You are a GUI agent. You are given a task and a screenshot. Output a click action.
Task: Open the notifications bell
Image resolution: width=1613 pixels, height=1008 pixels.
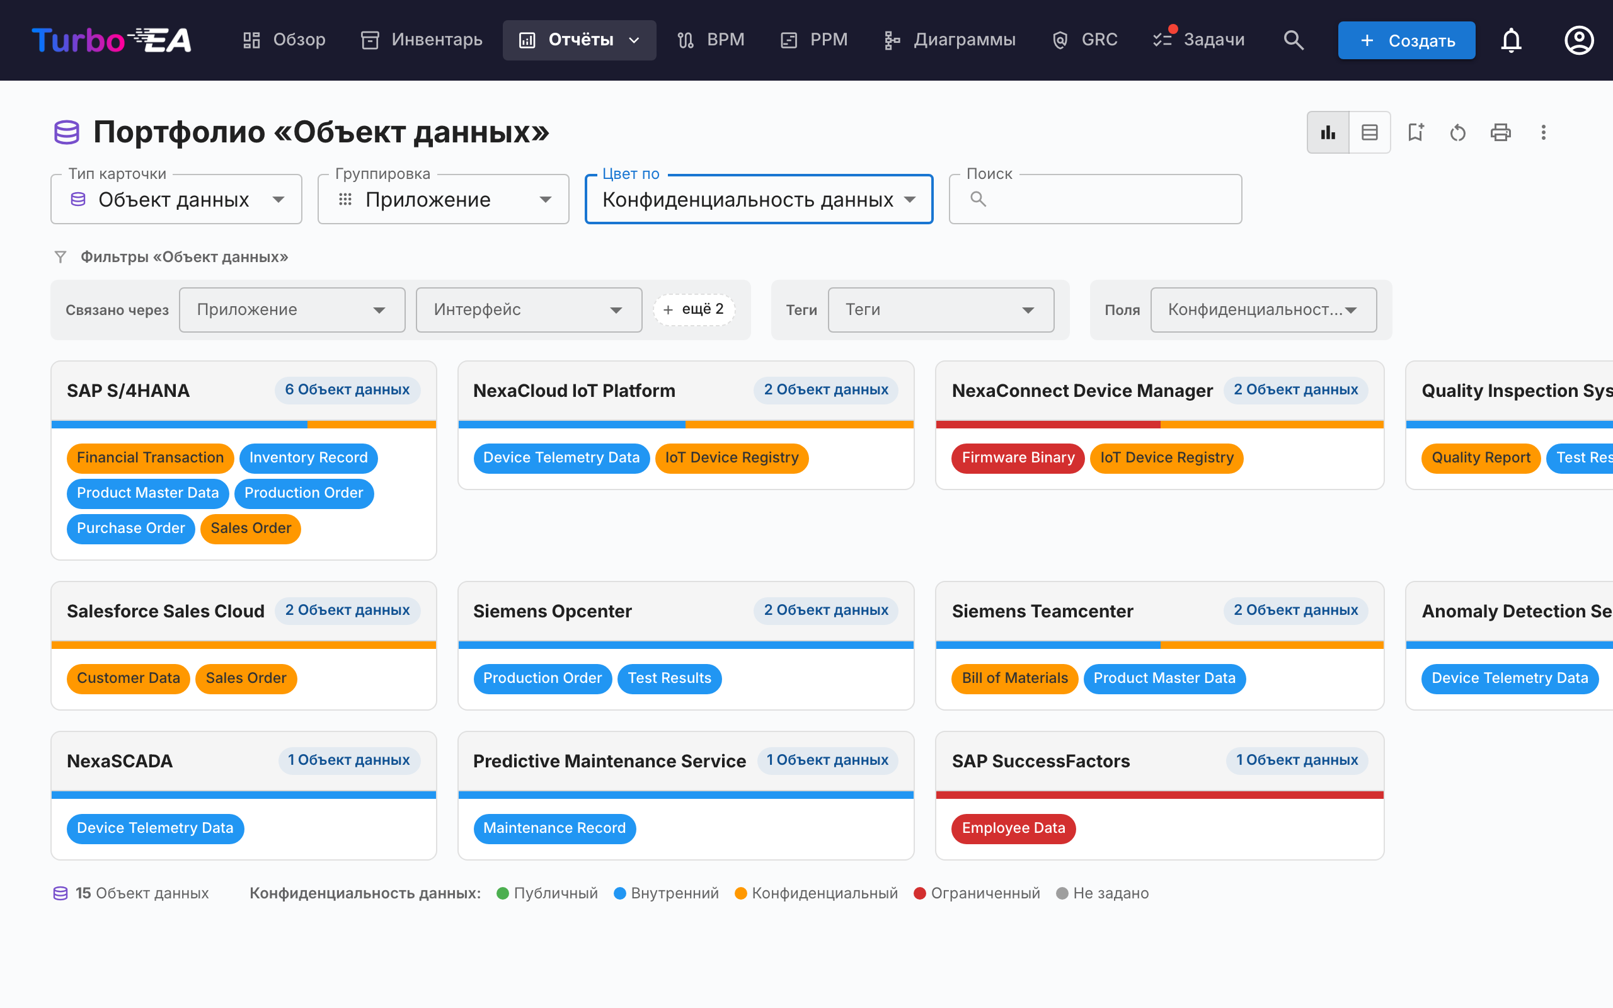coord(1511,40)
